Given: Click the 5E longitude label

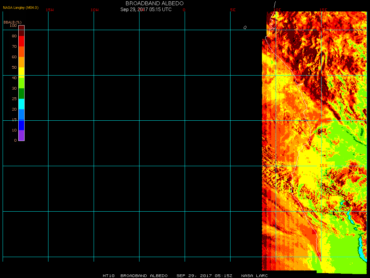Looking at the screenshot, I should click(233, 10).
